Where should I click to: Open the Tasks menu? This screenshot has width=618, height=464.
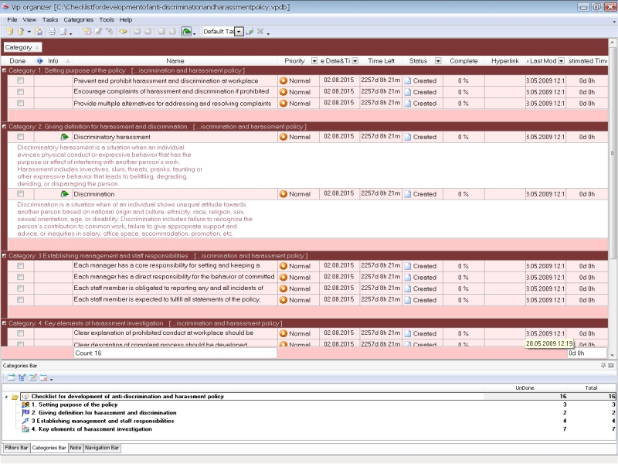coord(50,20)
